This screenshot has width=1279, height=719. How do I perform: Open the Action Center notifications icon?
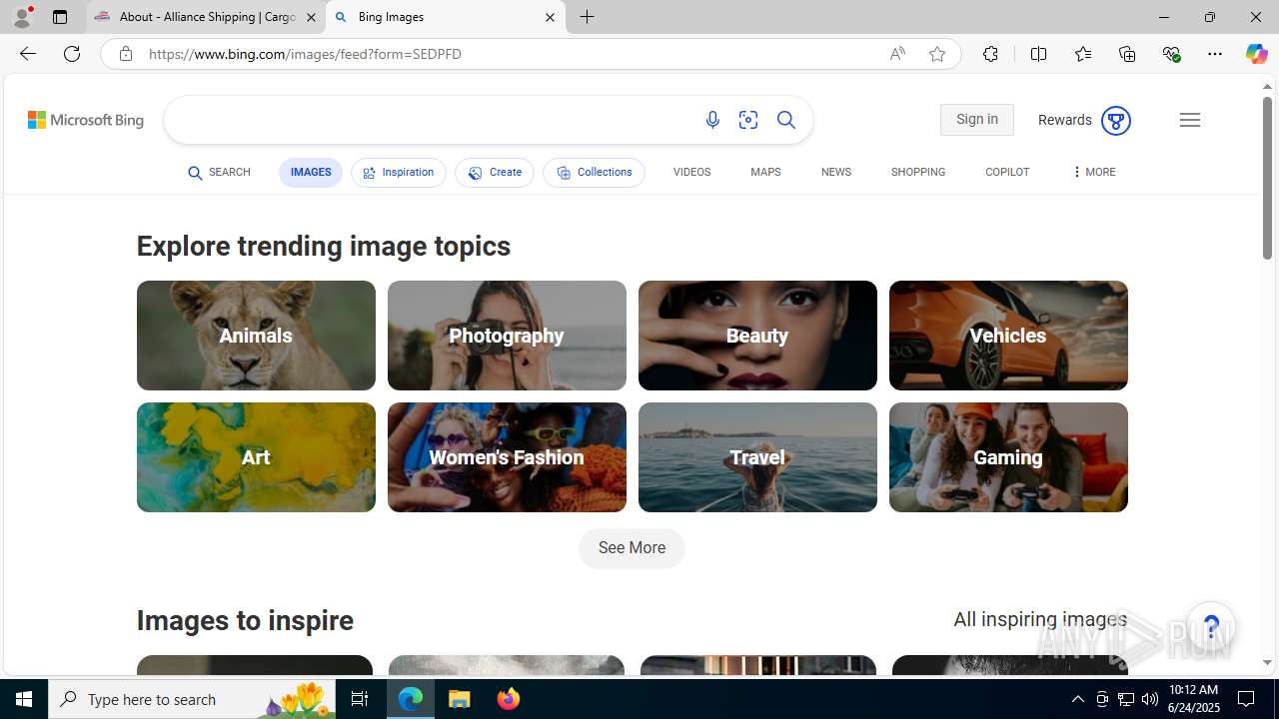[1247, 699]
